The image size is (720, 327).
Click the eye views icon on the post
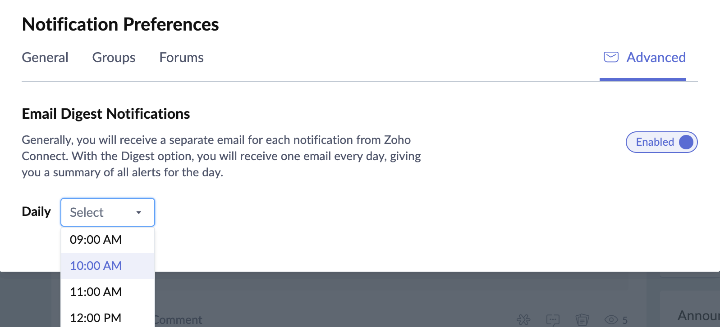click(611, 320)
